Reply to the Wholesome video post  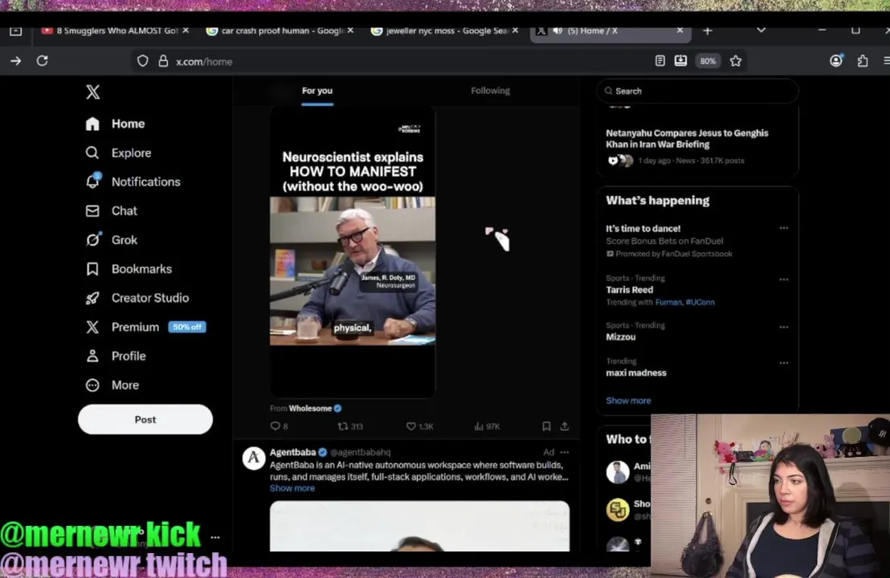[279, 426]
